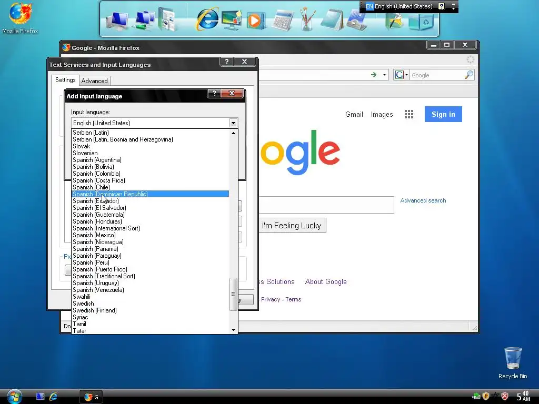Select the Recycle Bin desktop icon
This screenshot has height=404, width=539.
[x=513, y=363]
